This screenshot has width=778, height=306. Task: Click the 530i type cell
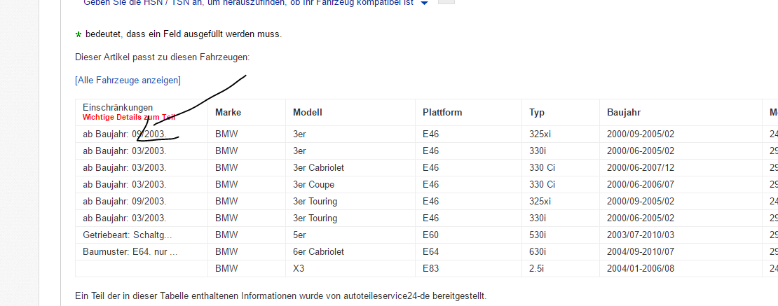539,235
